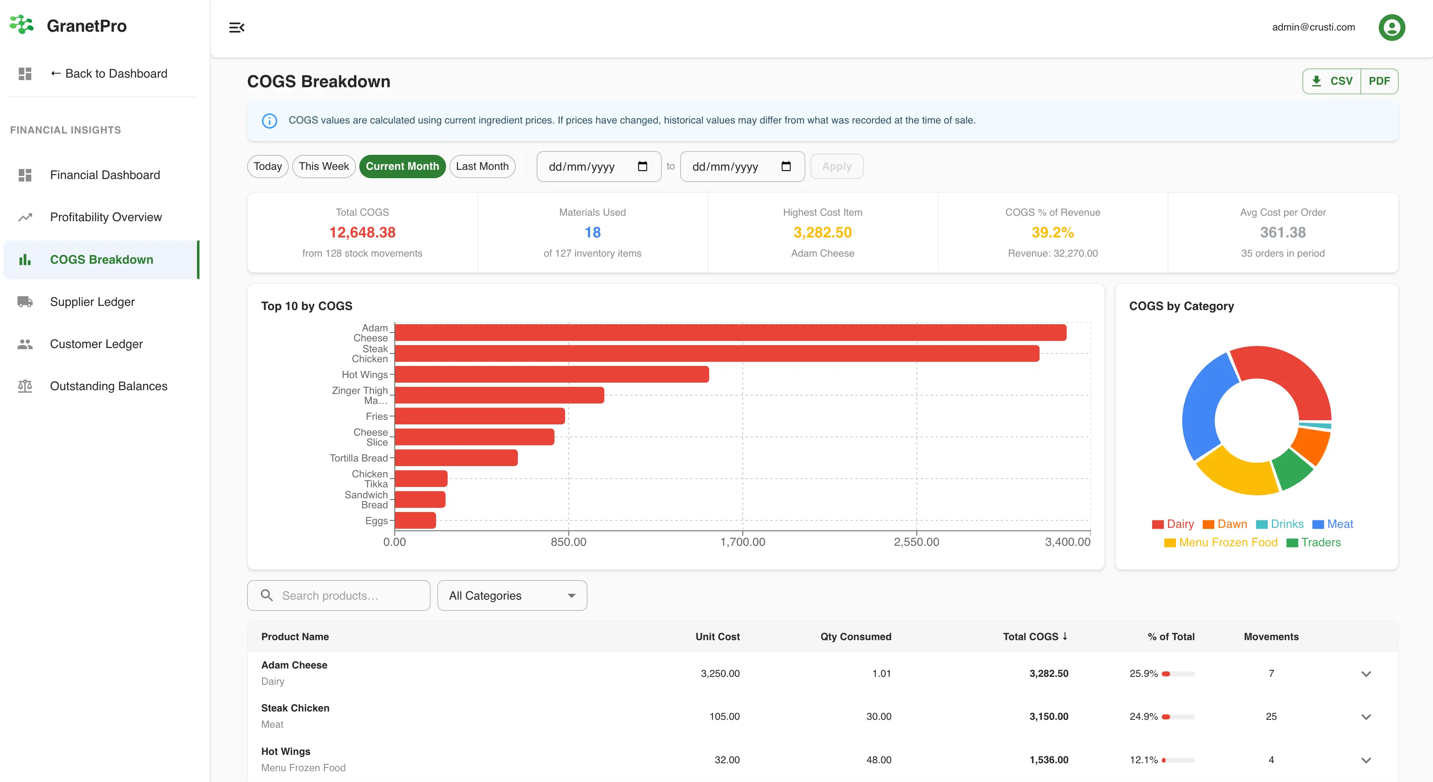Toggle the This Week period filter
The image size is (1433, 782).
[x=323, y=166]
